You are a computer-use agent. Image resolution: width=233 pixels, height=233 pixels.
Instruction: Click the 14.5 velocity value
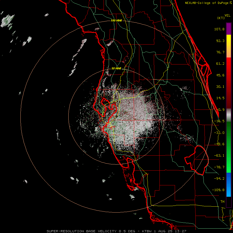(x=220, y=98)
